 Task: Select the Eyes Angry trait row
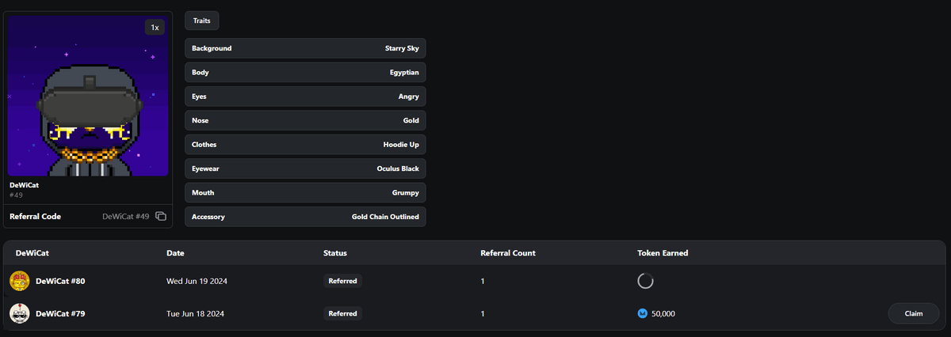click(305, 97)
